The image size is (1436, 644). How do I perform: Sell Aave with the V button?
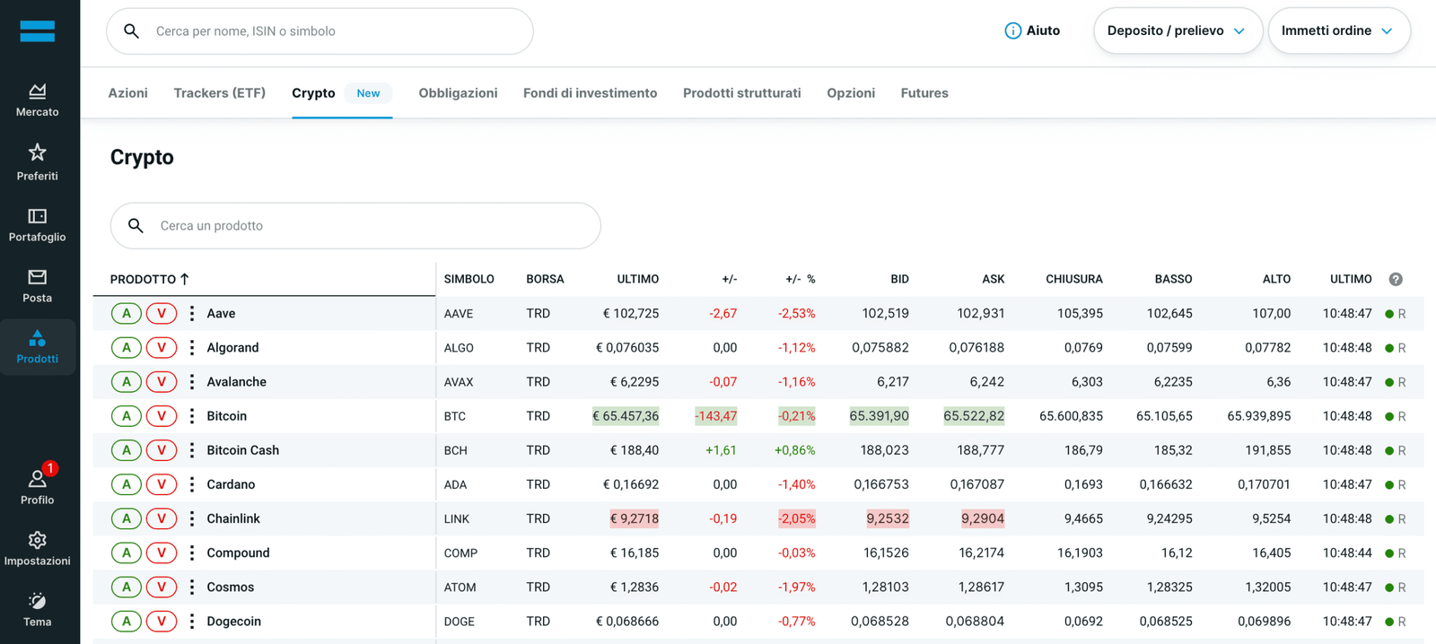[x=162, y=313]
